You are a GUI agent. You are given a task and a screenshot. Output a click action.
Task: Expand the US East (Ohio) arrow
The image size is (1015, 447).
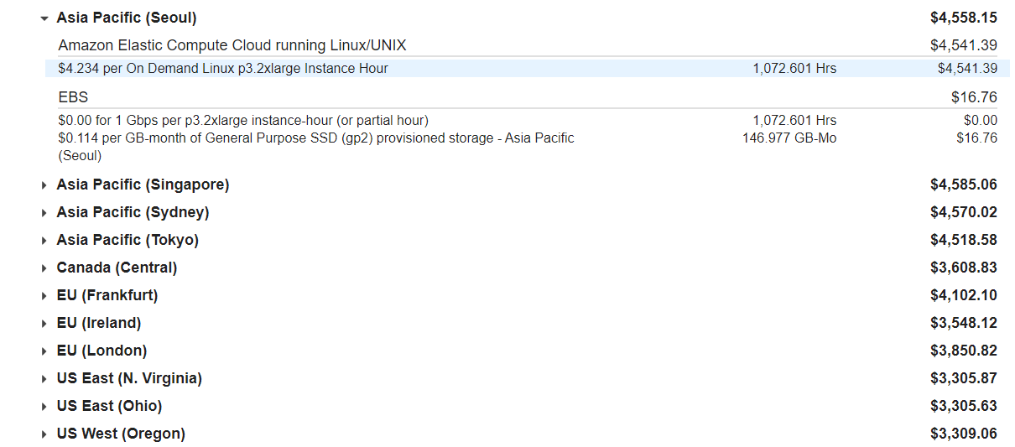point(44,407)
